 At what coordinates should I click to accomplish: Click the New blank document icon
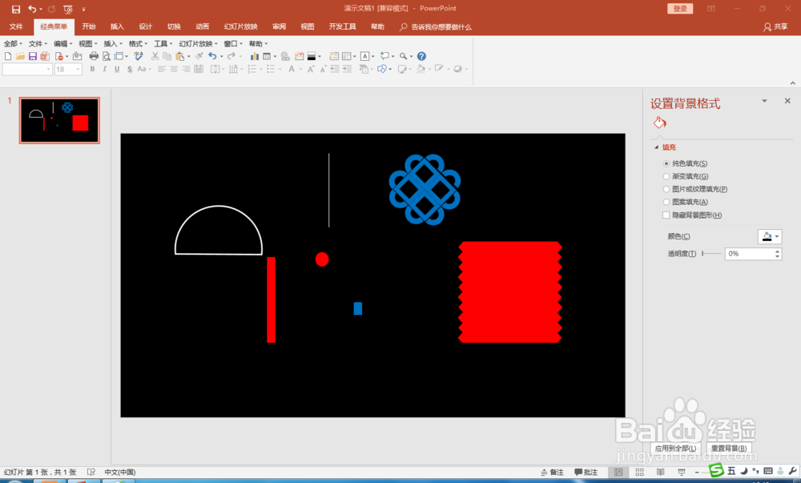click(x=8, y=56)
